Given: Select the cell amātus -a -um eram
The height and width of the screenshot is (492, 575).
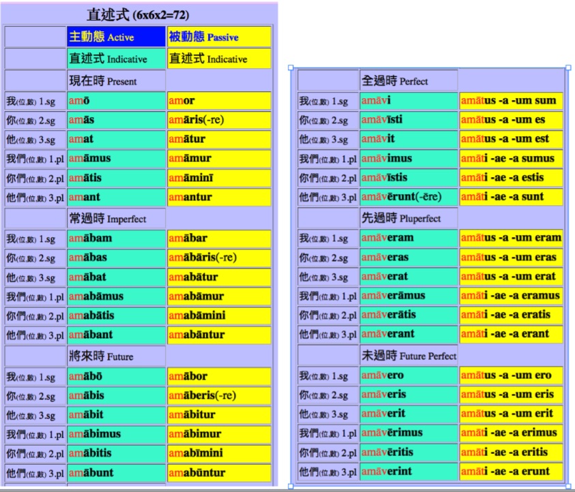Looking at the screenshot, I should pyautogui.click(x=511, y=238).
